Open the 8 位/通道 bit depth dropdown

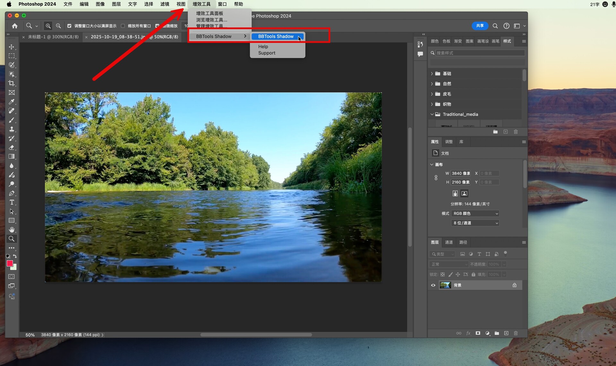coord(475,223)
